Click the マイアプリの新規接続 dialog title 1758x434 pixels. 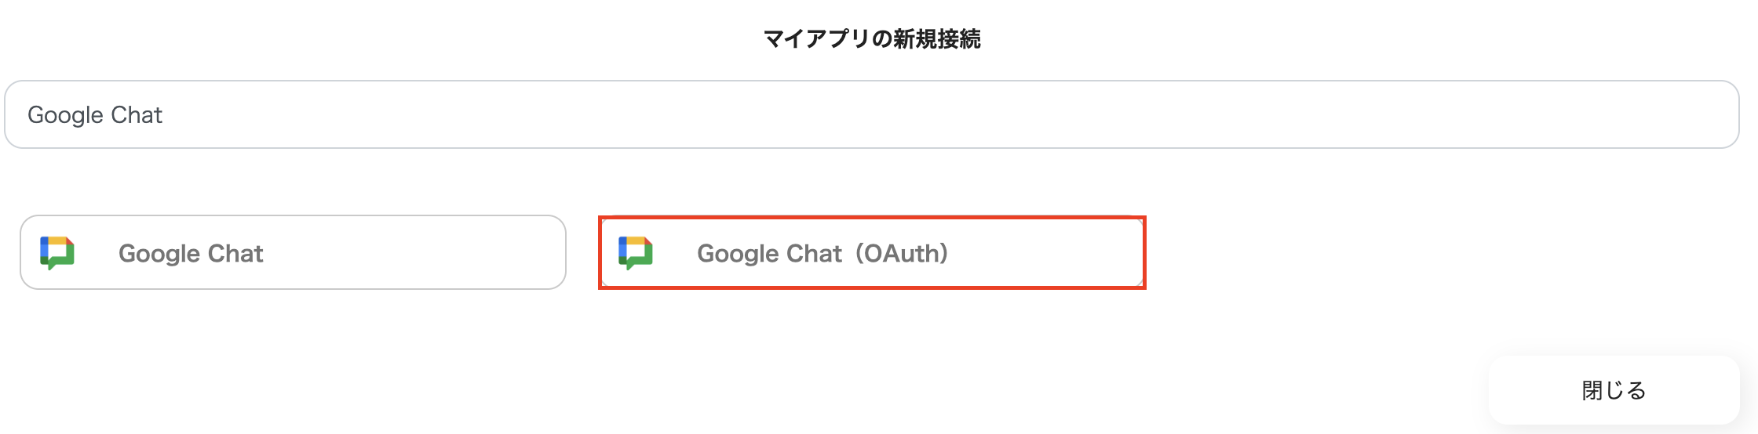[872, 38]
